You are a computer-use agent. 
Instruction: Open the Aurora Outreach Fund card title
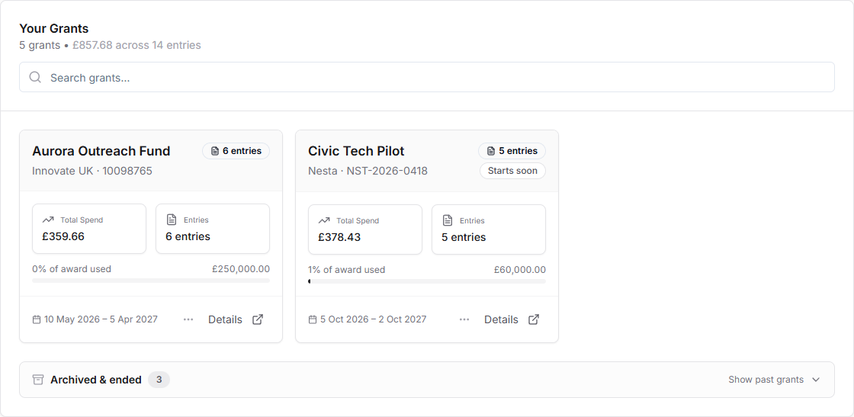(101, 151)
